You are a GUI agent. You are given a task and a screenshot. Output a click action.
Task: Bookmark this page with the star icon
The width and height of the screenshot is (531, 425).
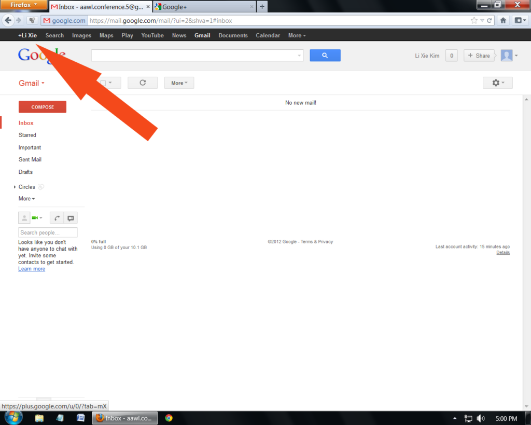474,21
